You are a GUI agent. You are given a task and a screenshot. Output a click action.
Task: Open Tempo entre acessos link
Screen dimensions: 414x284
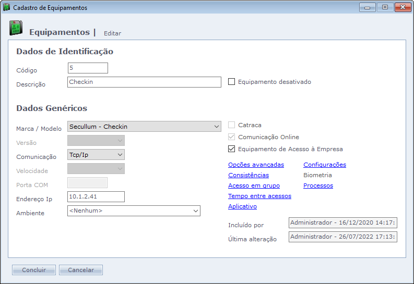[259, 196]
